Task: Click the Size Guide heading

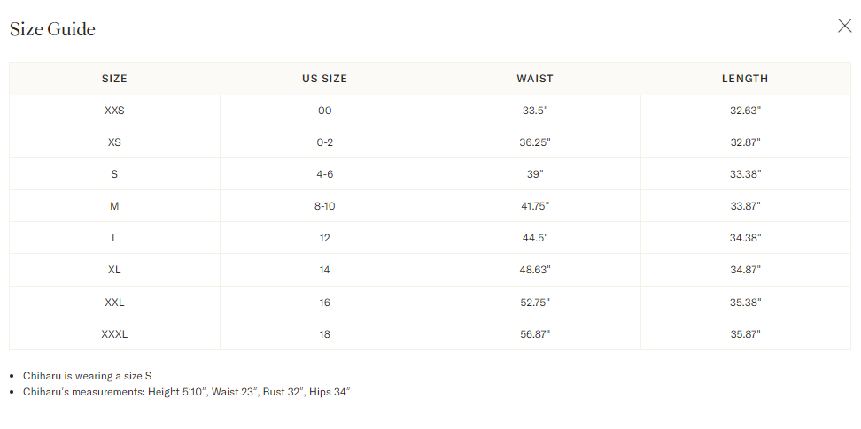Action: (x=52, y=29)
